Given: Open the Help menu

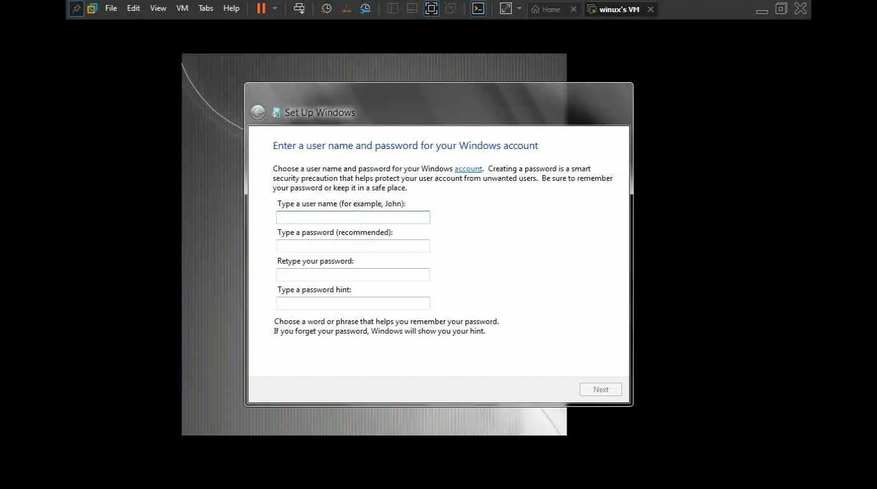Looking at the screenshot, I should (x=231, y=9).
